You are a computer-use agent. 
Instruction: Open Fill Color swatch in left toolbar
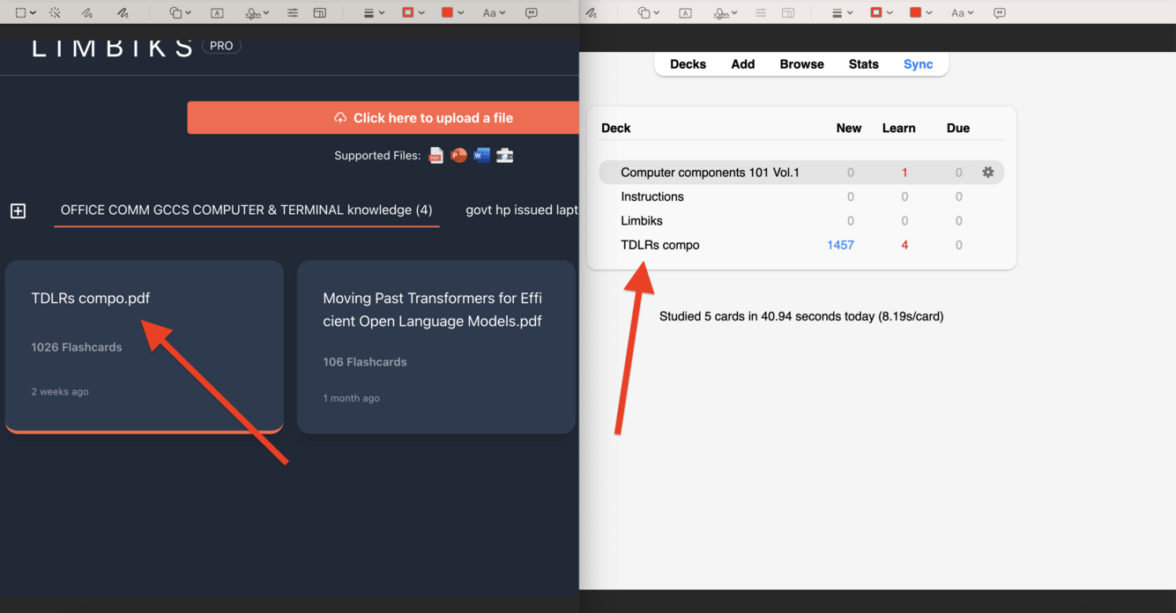pos(452,13)
